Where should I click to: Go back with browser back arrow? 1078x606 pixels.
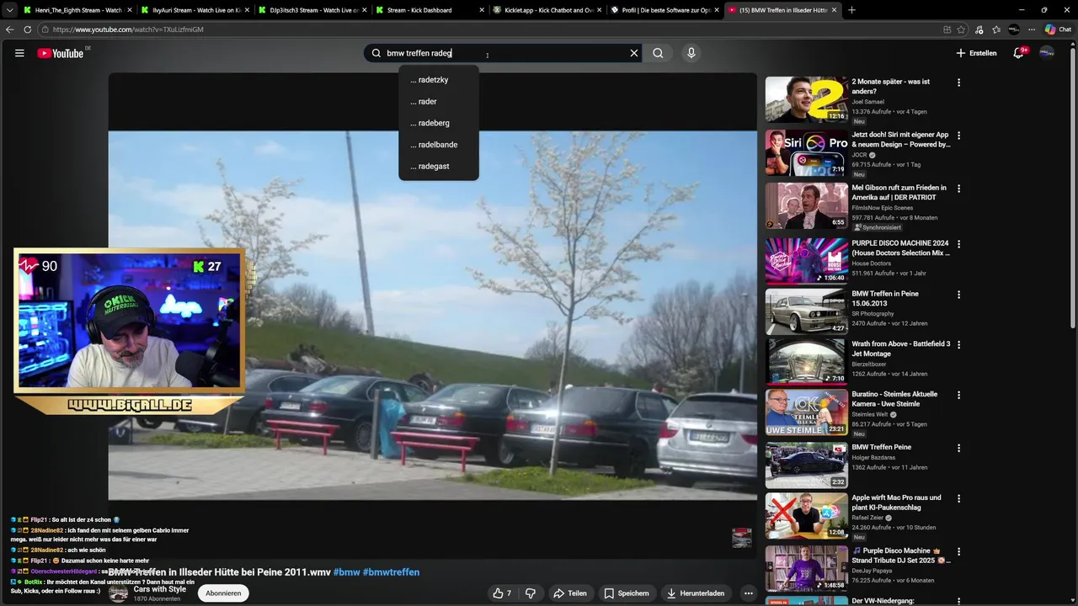(10, 29)
